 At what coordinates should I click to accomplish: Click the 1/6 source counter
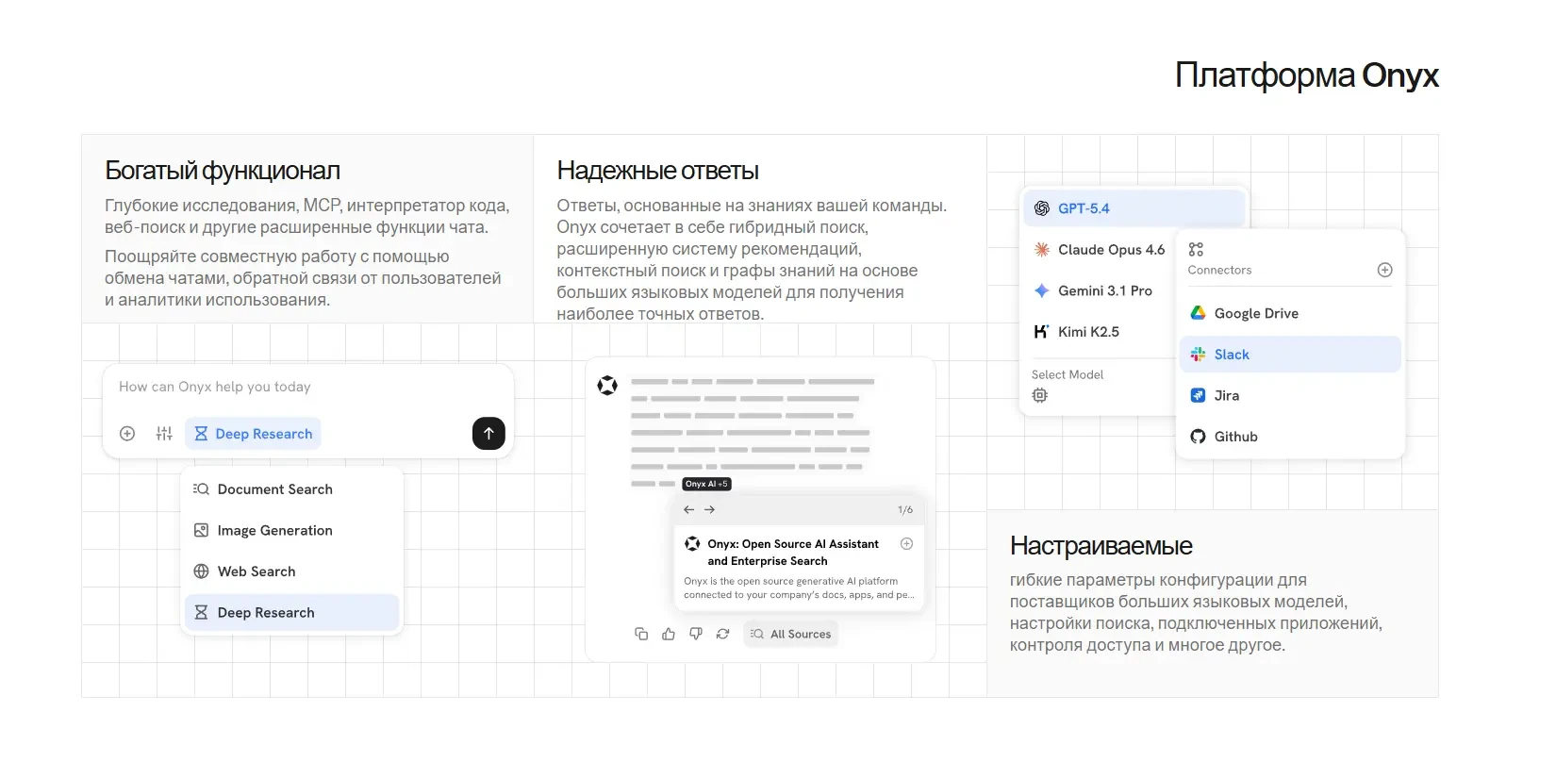point(905,509)
